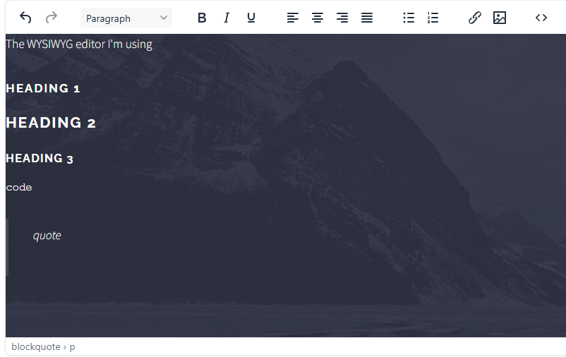Justify the text alignment
Screen dimensions: 566x357
pos(367,18)
